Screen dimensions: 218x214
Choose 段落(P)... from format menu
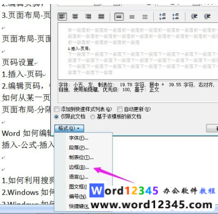coord(78,148)
